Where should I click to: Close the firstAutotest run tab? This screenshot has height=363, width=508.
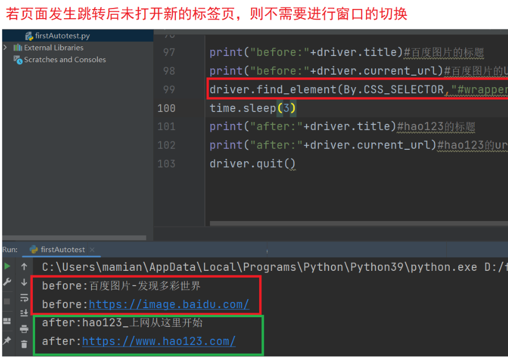pyautogui.click(x=92, y=250)
